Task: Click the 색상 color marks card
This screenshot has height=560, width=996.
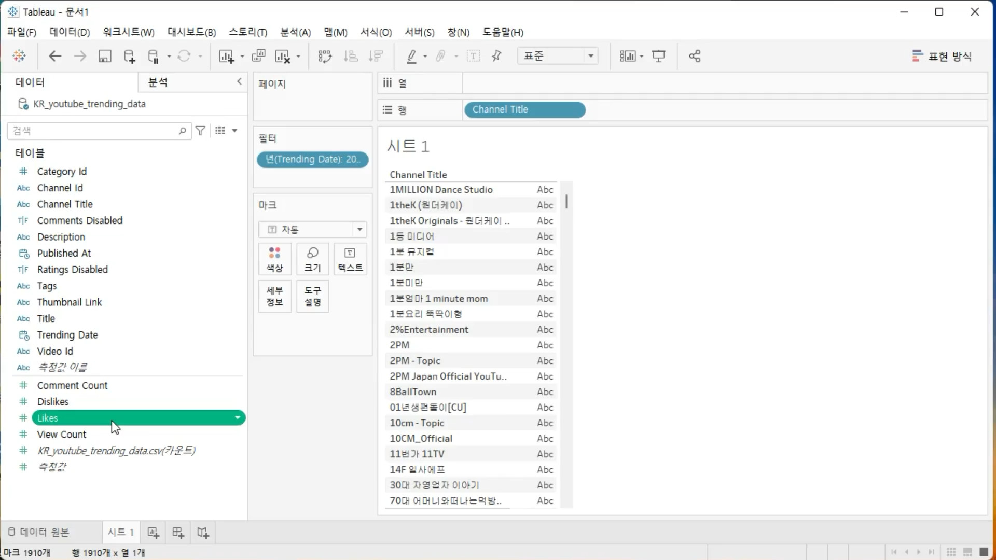Action: click(275, 259)
